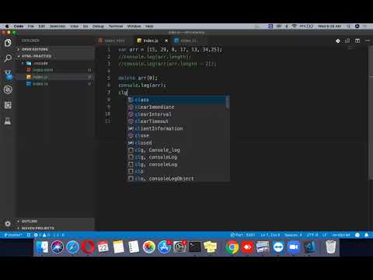
Task: Open the Trash in the Dock
Action: point(330,247)
